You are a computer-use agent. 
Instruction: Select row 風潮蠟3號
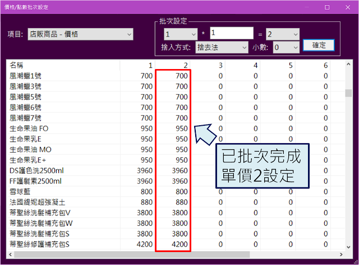(176, 86)
